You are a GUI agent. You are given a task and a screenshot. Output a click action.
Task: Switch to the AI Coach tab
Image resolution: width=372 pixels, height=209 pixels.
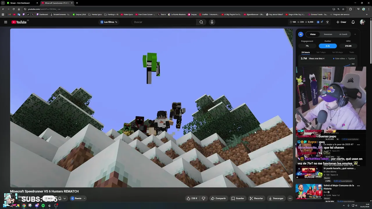coord(343,34)
